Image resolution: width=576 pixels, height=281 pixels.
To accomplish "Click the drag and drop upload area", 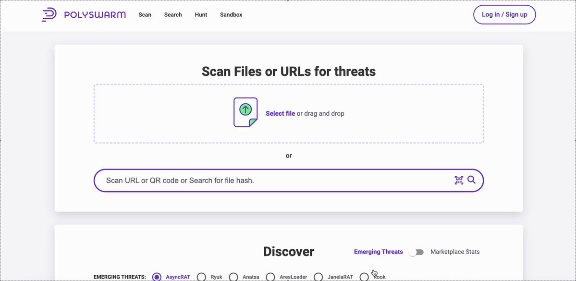I will click(289, 113).
